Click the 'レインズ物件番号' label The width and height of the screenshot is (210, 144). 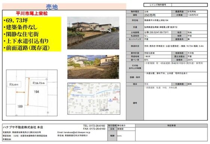pyautogui.click(x=158, y=5)
